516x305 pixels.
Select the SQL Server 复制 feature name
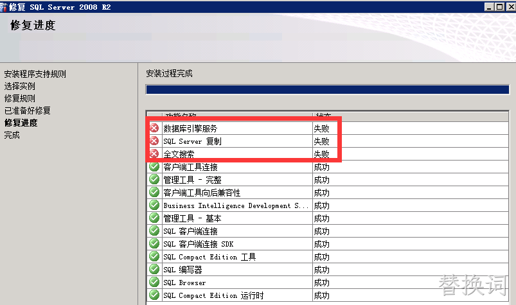pos(192,141)
